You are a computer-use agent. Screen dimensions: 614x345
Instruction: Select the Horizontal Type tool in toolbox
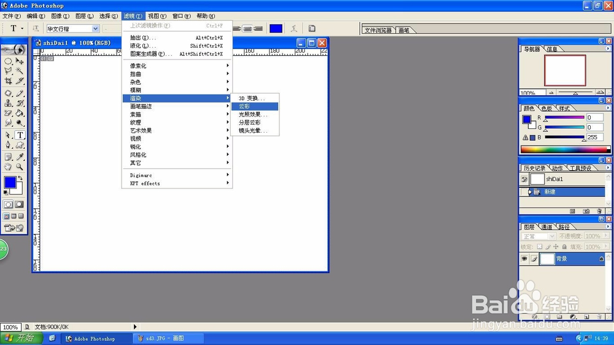coord(20,134)
